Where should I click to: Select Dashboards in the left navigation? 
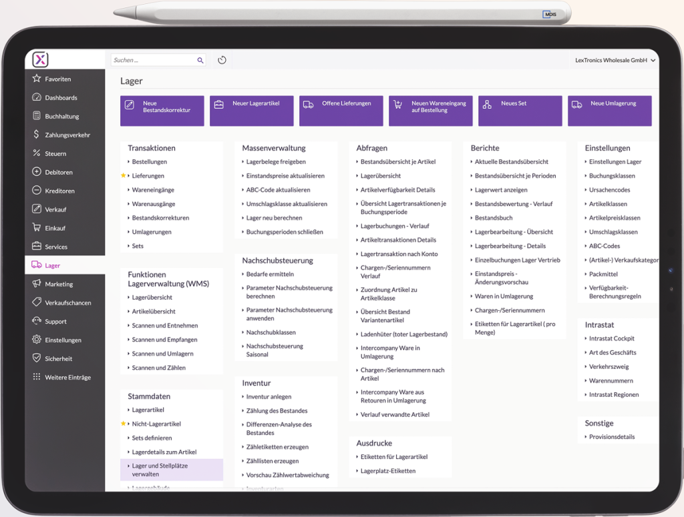pyautogui.click(x=61, y=97)
